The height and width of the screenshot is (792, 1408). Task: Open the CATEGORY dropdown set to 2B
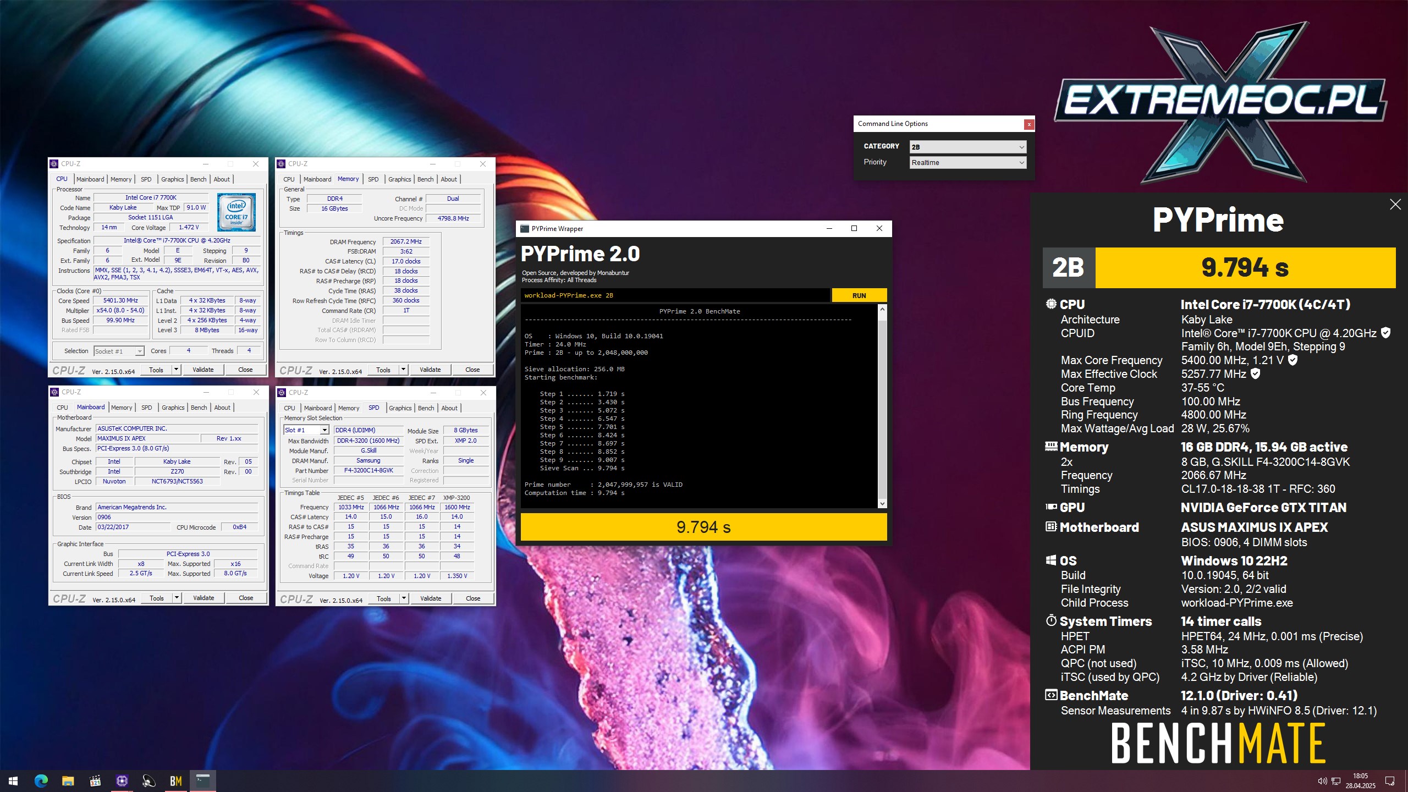967,147
